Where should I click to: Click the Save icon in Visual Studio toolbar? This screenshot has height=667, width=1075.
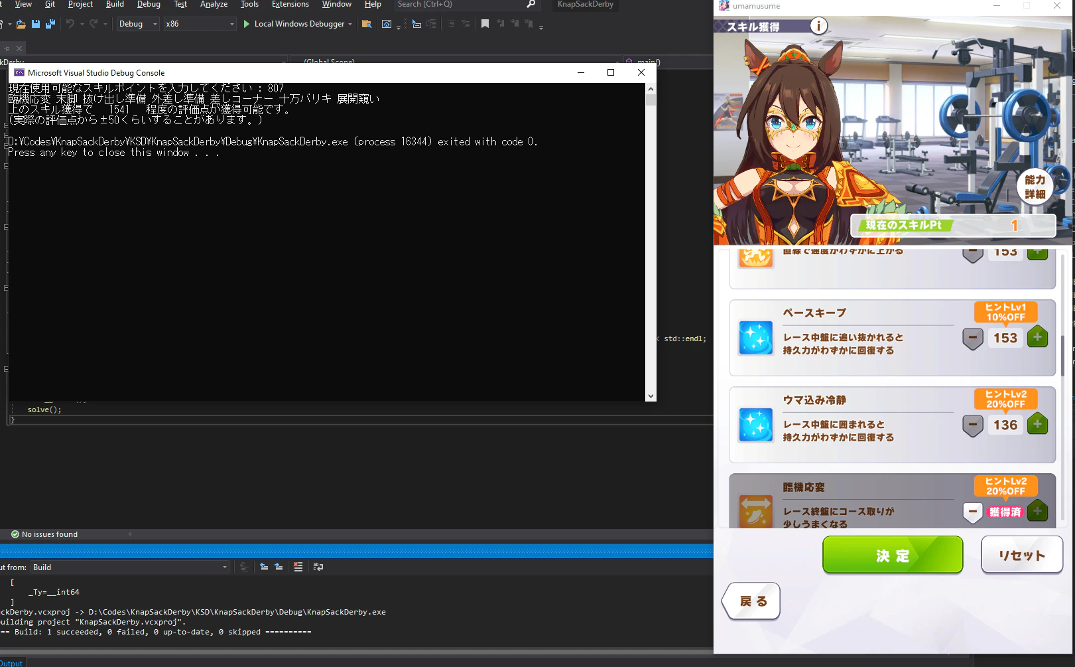pyautogui.click(x=36, y=24)
